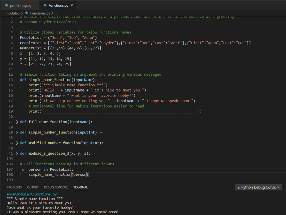Screen dimensions: 286x215
Task: Expand the full_name_function fold chevron
Action: click(x=17, y=122)
